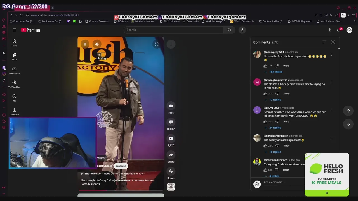Reload the page in the browser
This screenshot has height=201, width=358.
[x=21, y=15]
